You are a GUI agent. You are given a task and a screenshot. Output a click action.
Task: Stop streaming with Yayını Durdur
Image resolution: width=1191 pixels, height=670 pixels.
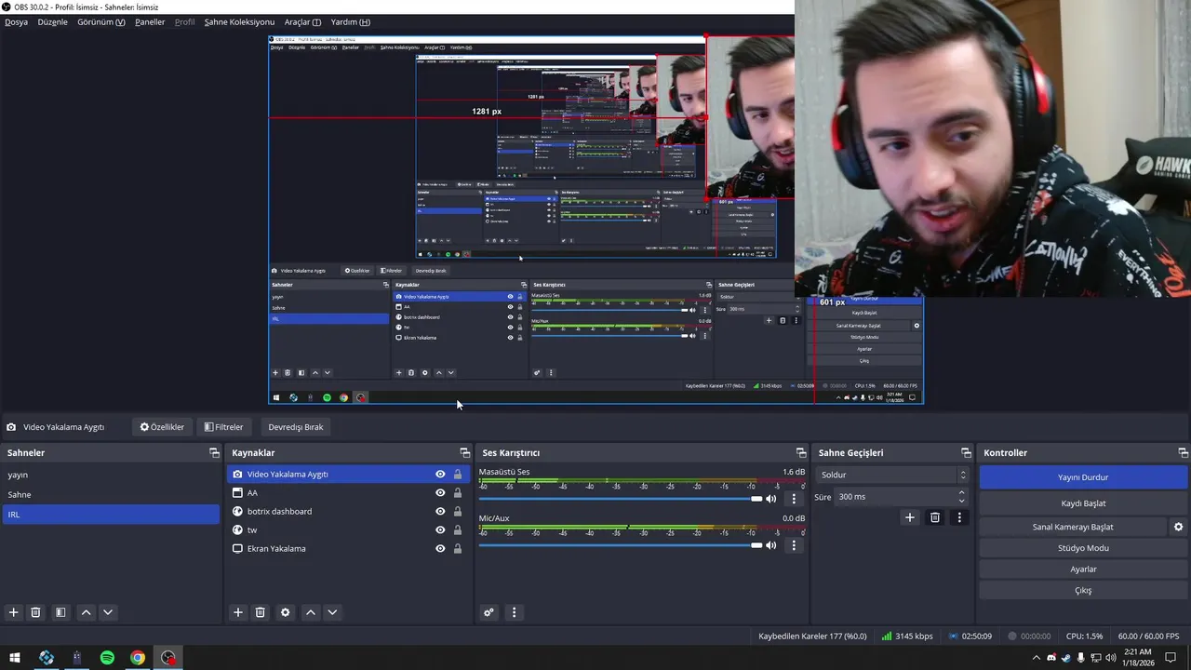tap(1083, 477)
